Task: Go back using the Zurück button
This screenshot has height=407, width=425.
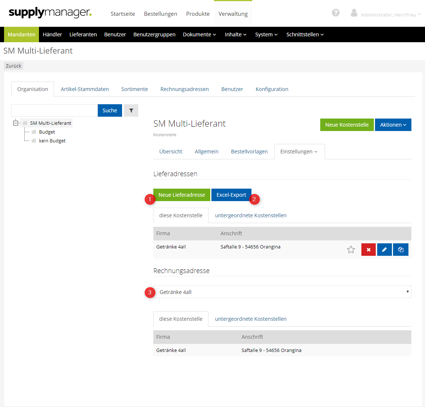Action: click(x=14, y=66)
